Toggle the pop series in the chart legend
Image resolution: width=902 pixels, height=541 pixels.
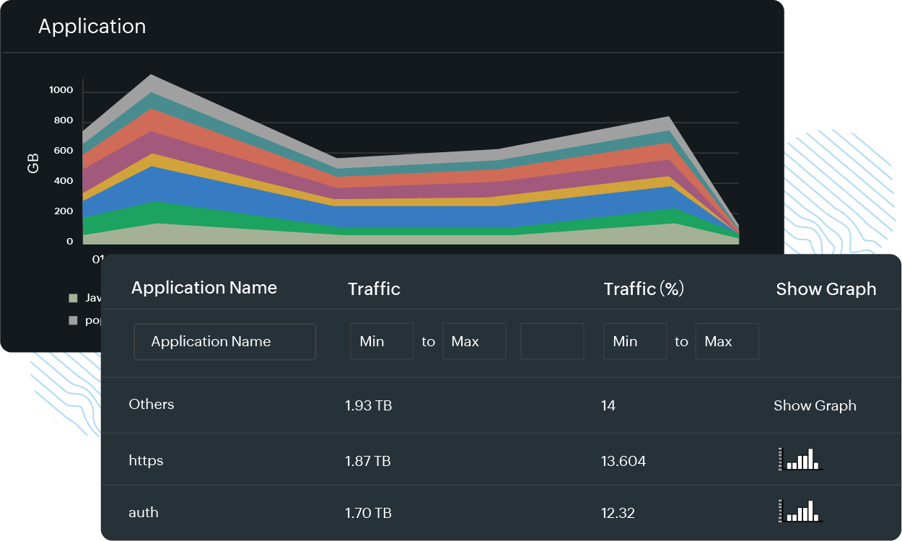pyautogui.click(x=89, y=320)
